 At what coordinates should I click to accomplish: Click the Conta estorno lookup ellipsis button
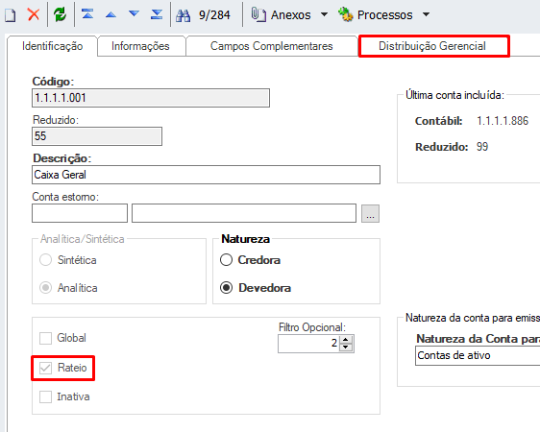coord(370,213)
